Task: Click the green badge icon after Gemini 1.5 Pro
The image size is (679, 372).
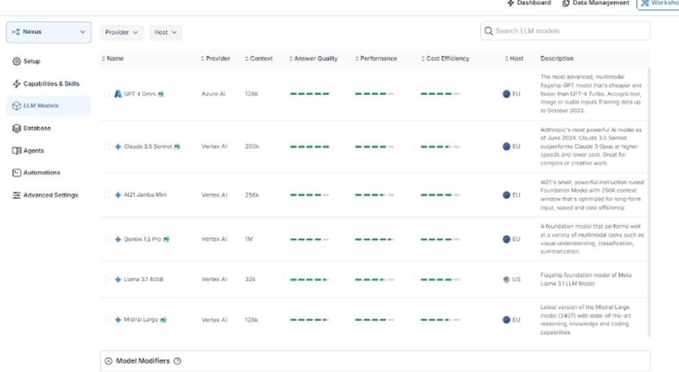Action: (x=167, y=239)
